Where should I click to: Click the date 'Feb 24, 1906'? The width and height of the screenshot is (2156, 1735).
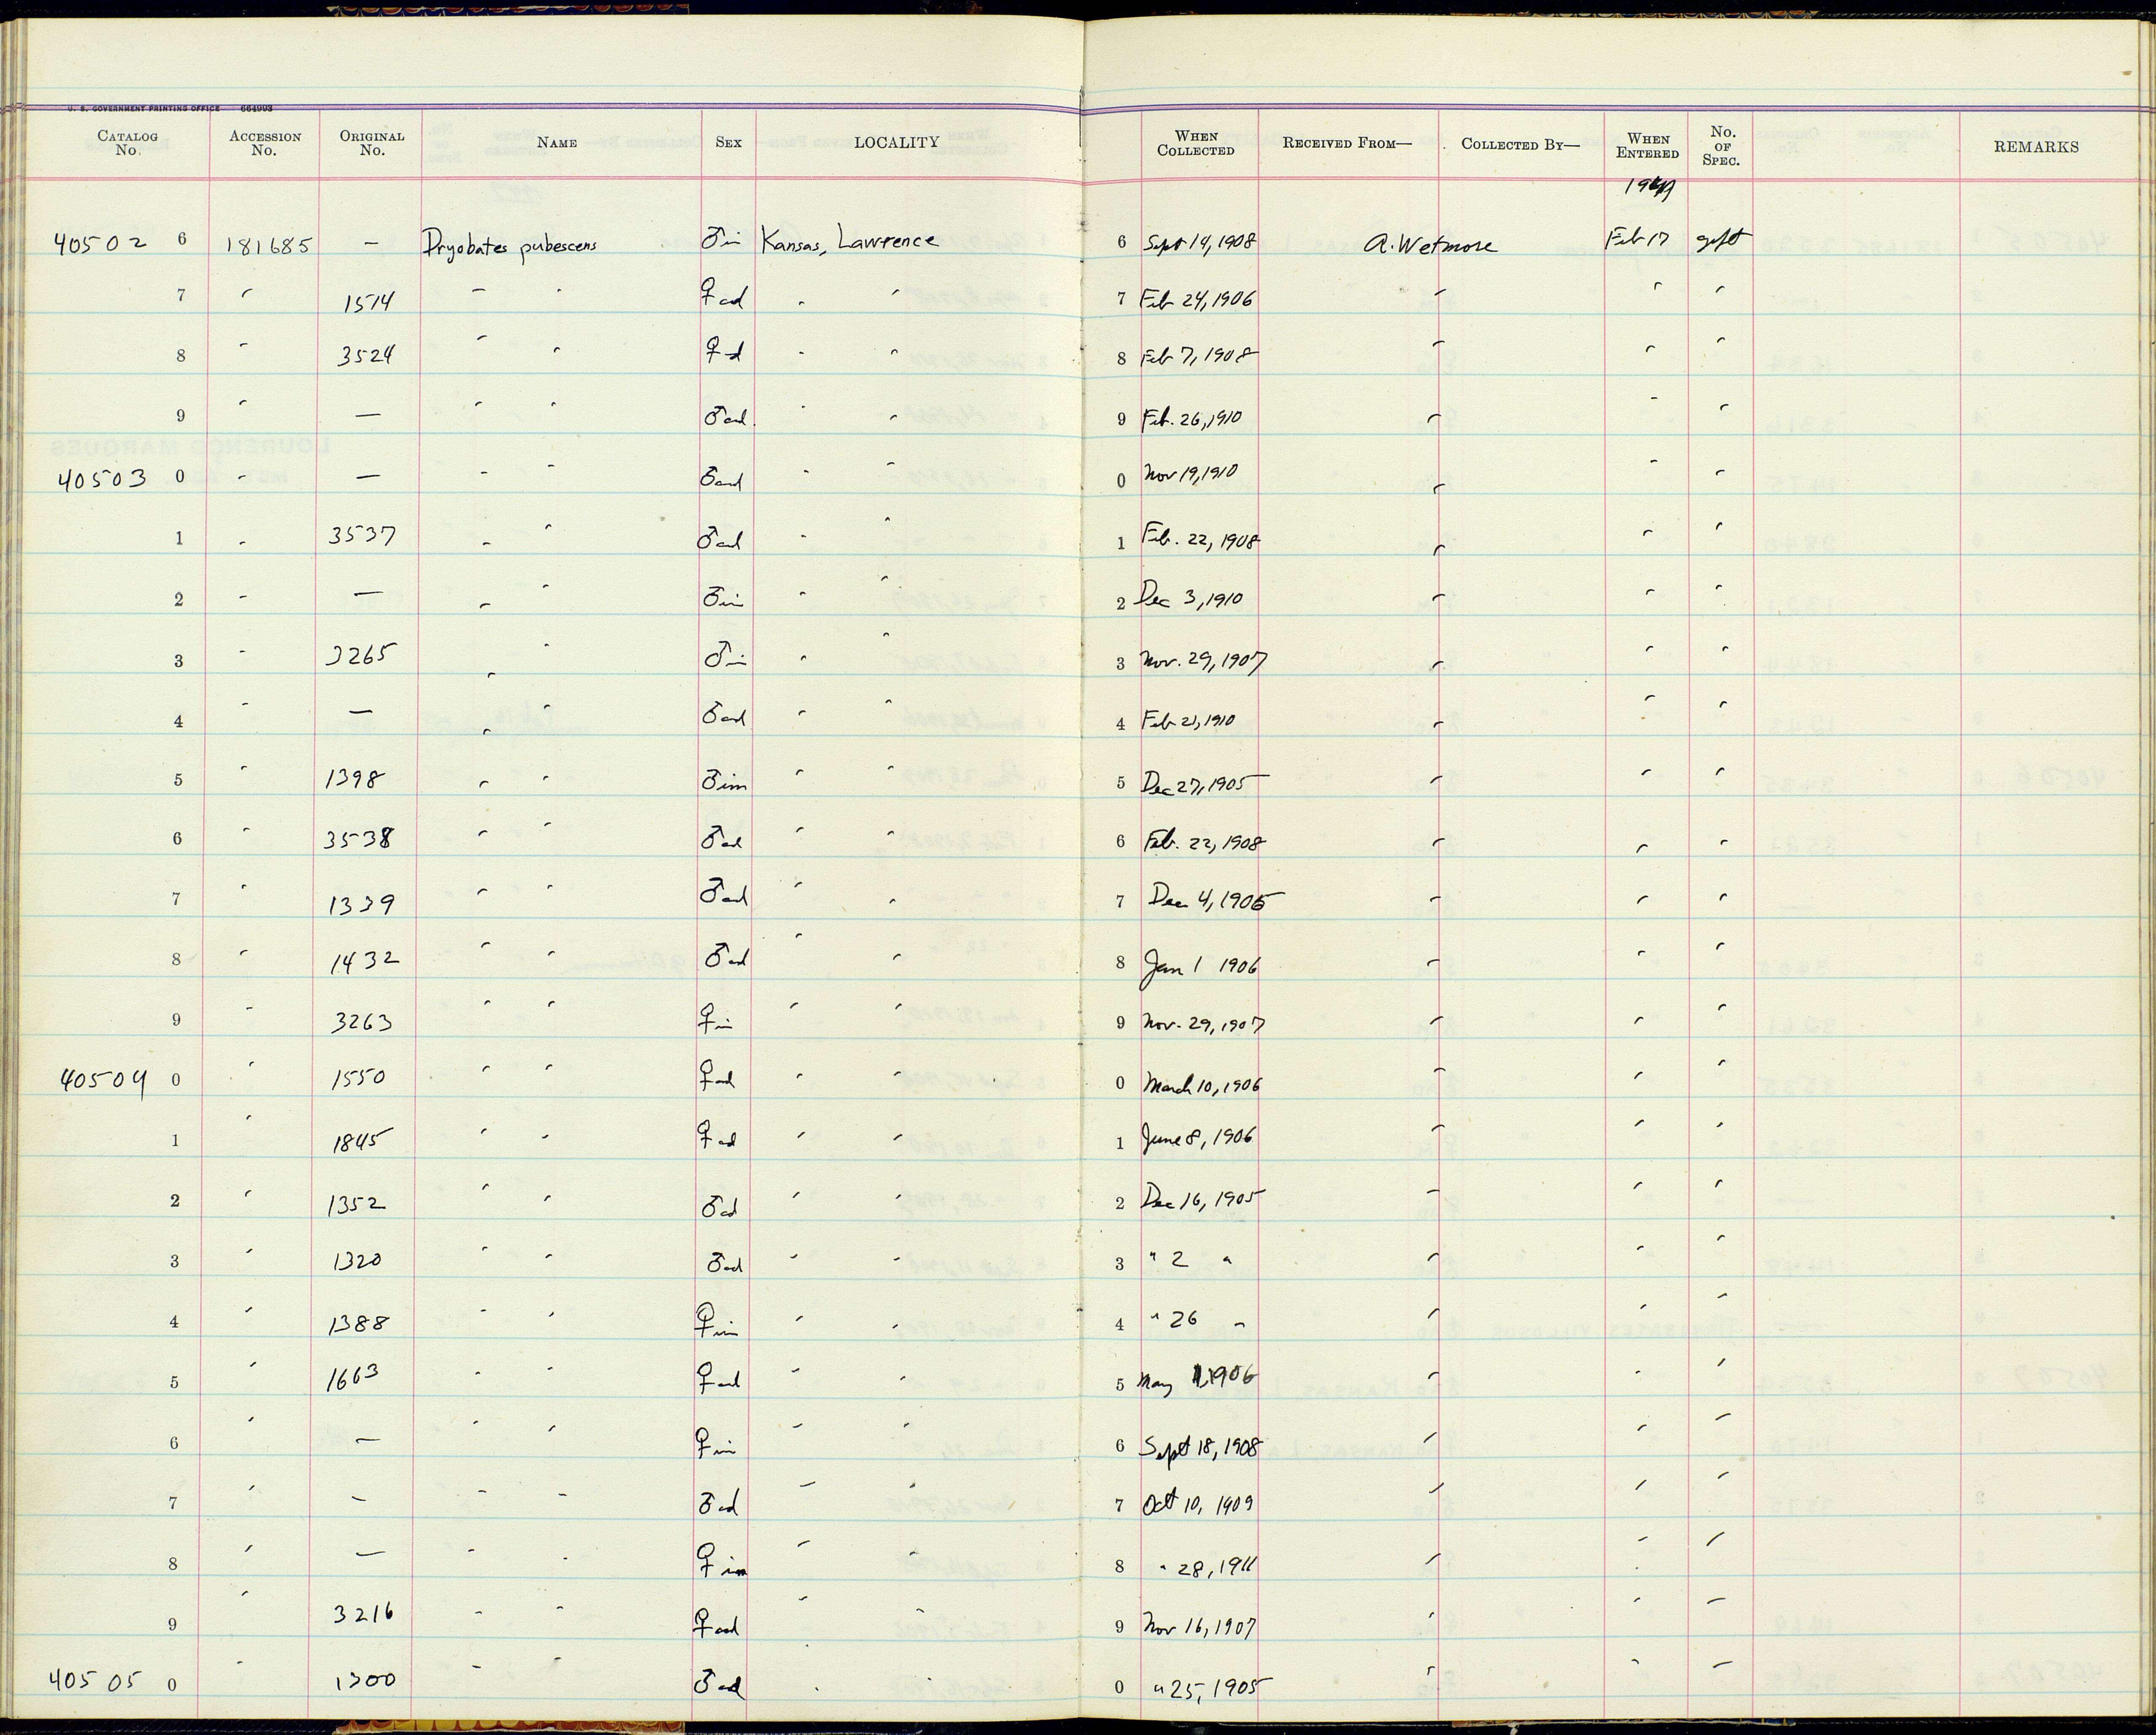[x=1198, y=299]
